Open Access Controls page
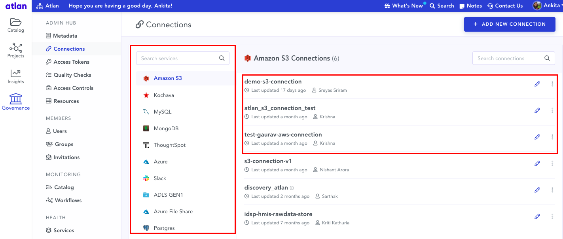The width and height of the screenshot is (563, 239). point(70,88)
